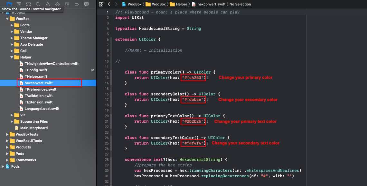Open the Test navigator diamond icon
The image size is (367, 186).
pyautogui.click(x=57, y=4)
